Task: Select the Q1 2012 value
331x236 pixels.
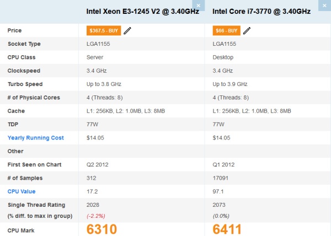Action: pyautogui.click(x=223, y=164)
